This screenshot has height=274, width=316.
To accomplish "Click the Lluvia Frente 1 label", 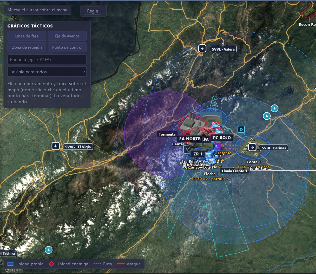I will point(234,171).
